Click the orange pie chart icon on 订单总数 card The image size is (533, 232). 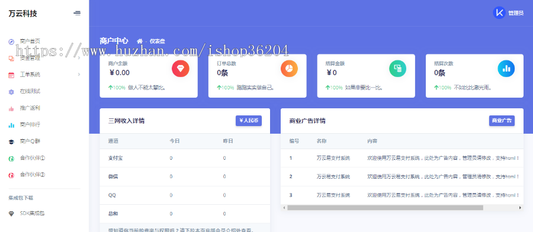click(x=289, y=69)
